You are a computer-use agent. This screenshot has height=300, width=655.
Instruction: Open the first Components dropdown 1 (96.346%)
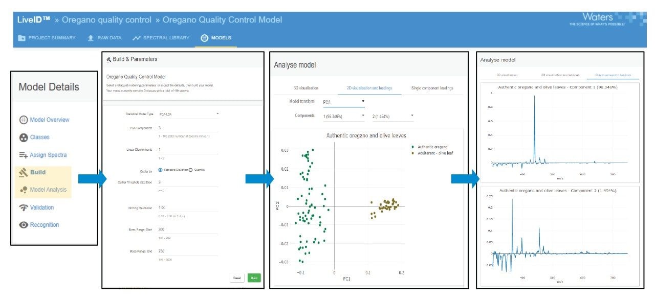coord(344,117)
